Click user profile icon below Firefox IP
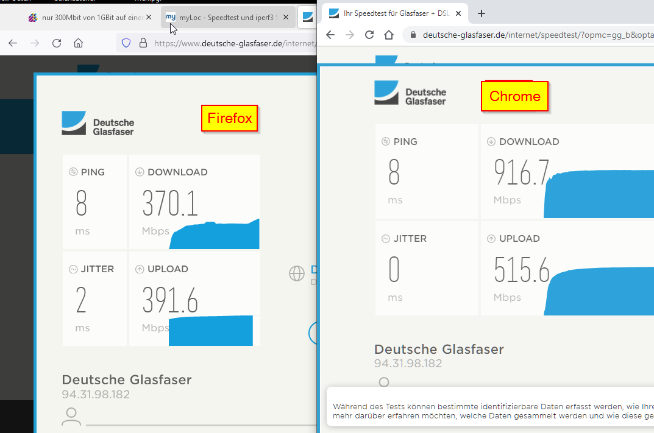This screenshot has height=433, width=654. pyautogui.click(x=71, y=417)
